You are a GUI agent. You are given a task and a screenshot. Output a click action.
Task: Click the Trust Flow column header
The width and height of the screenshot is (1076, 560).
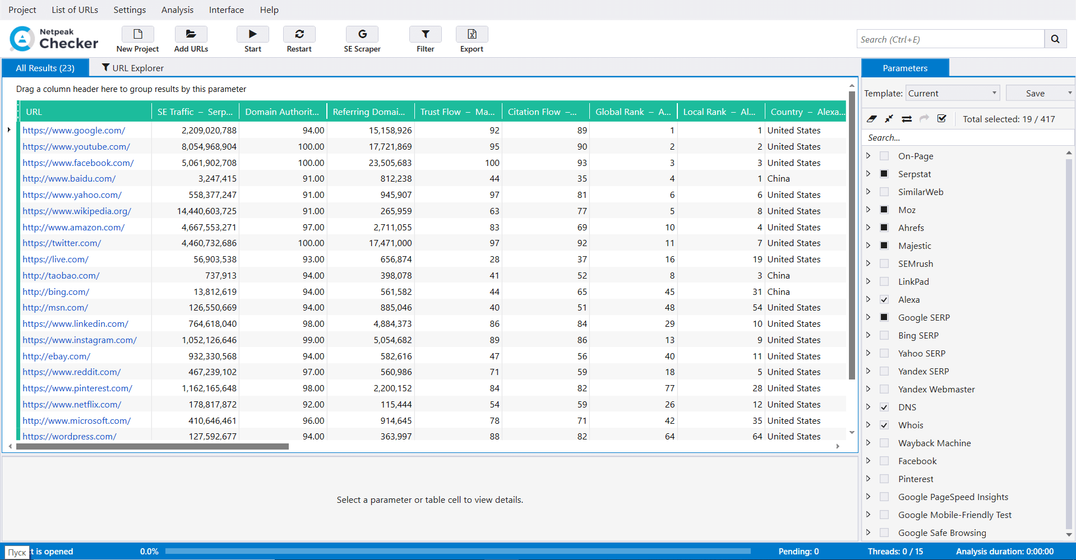pos(458,112)
